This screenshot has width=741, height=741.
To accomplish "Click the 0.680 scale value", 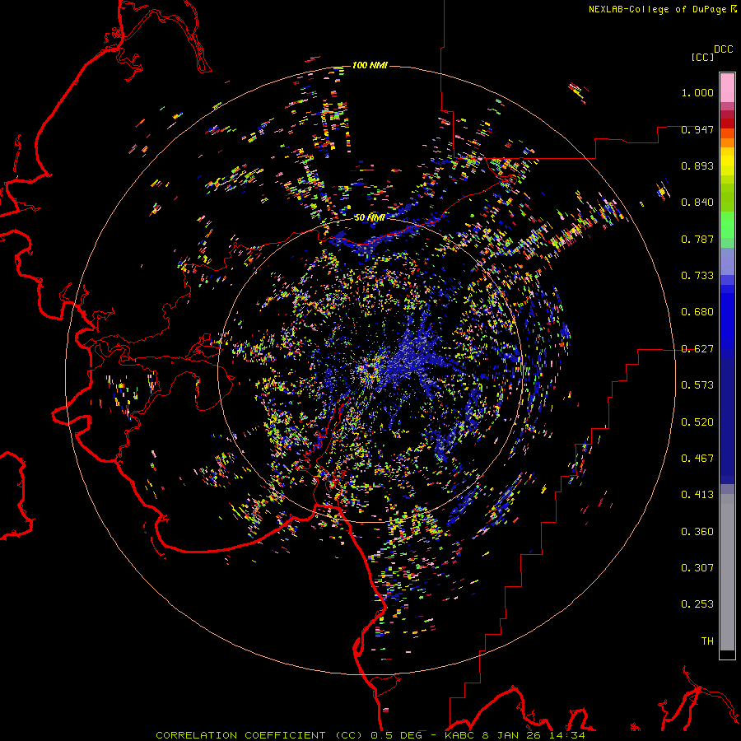I will tap(697, 312).
